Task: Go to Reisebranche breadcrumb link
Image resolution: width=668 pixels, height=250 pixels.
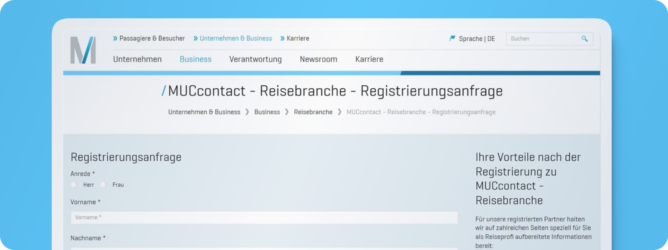Action: (313, 112)
